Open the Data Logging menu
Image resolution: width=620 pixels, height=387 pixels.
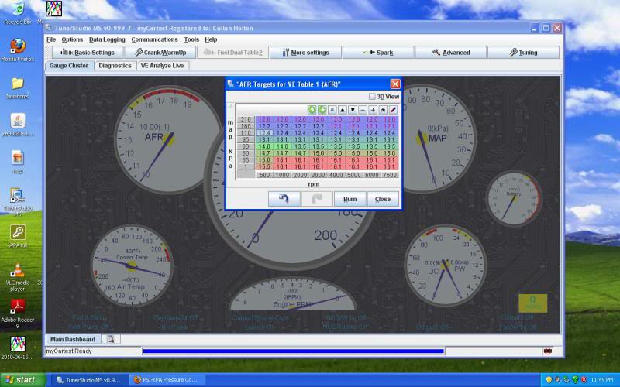(107, 39)
